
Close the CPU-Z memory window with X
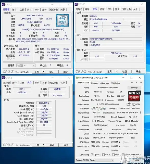(x=69, y=78)
